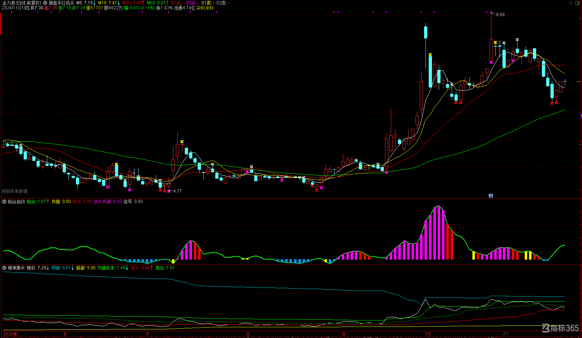Image resolution: width=582 pixels, height=338 pixels.
Task: Expand the 精神集中 indicator dropdown arrow
Action: tap(4, 268)
